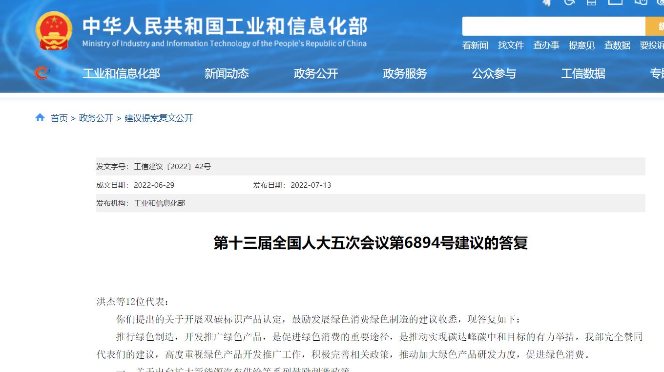Select 公众参与 in the navigation bar
The width and height of the screenshot is (664, 372).
pos(494,73)
